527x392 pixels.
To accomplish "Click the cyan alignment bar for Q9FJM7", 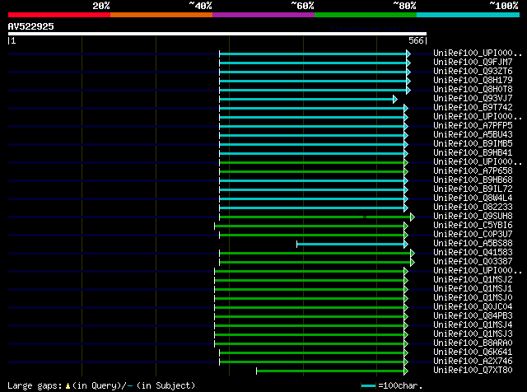I will point(313,63).
